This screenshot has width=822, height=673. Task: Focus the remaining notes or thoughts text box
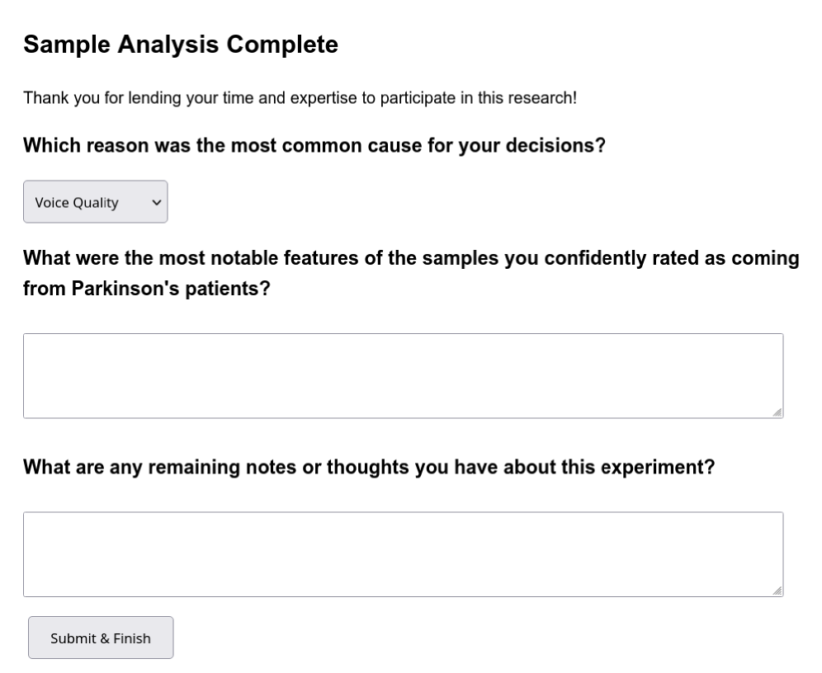[x=403, y=553]
